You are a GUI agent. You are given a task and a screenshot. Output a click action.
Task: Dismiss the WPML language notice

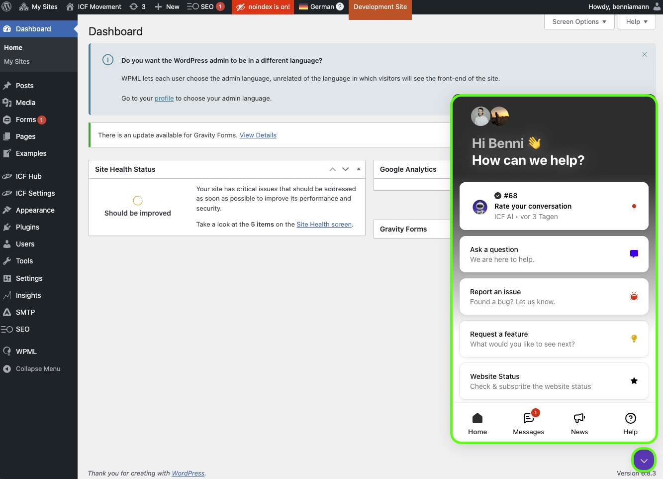[x=645, y=54]
